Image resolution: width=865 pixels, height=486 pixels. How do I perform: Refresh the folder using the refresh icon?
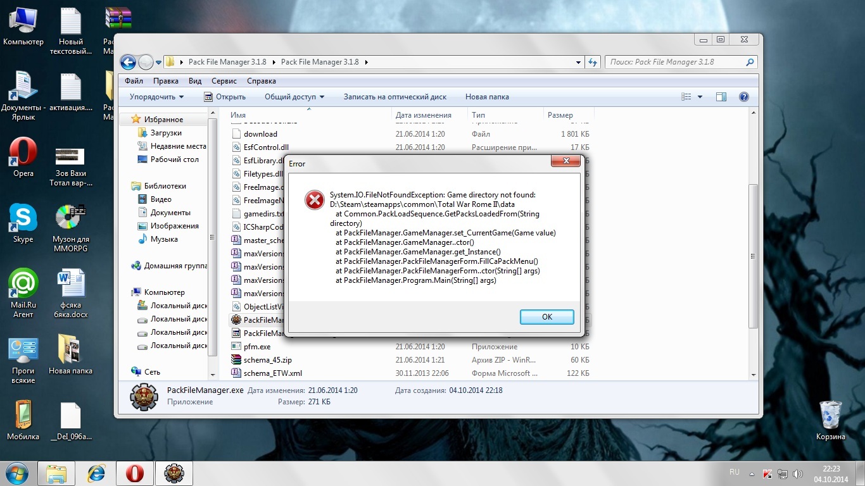[593, 62]
